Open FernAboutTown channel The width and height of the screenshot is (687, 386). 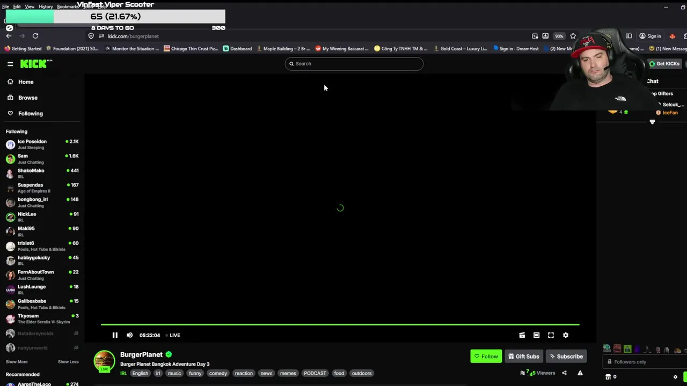tap(42, 275)
